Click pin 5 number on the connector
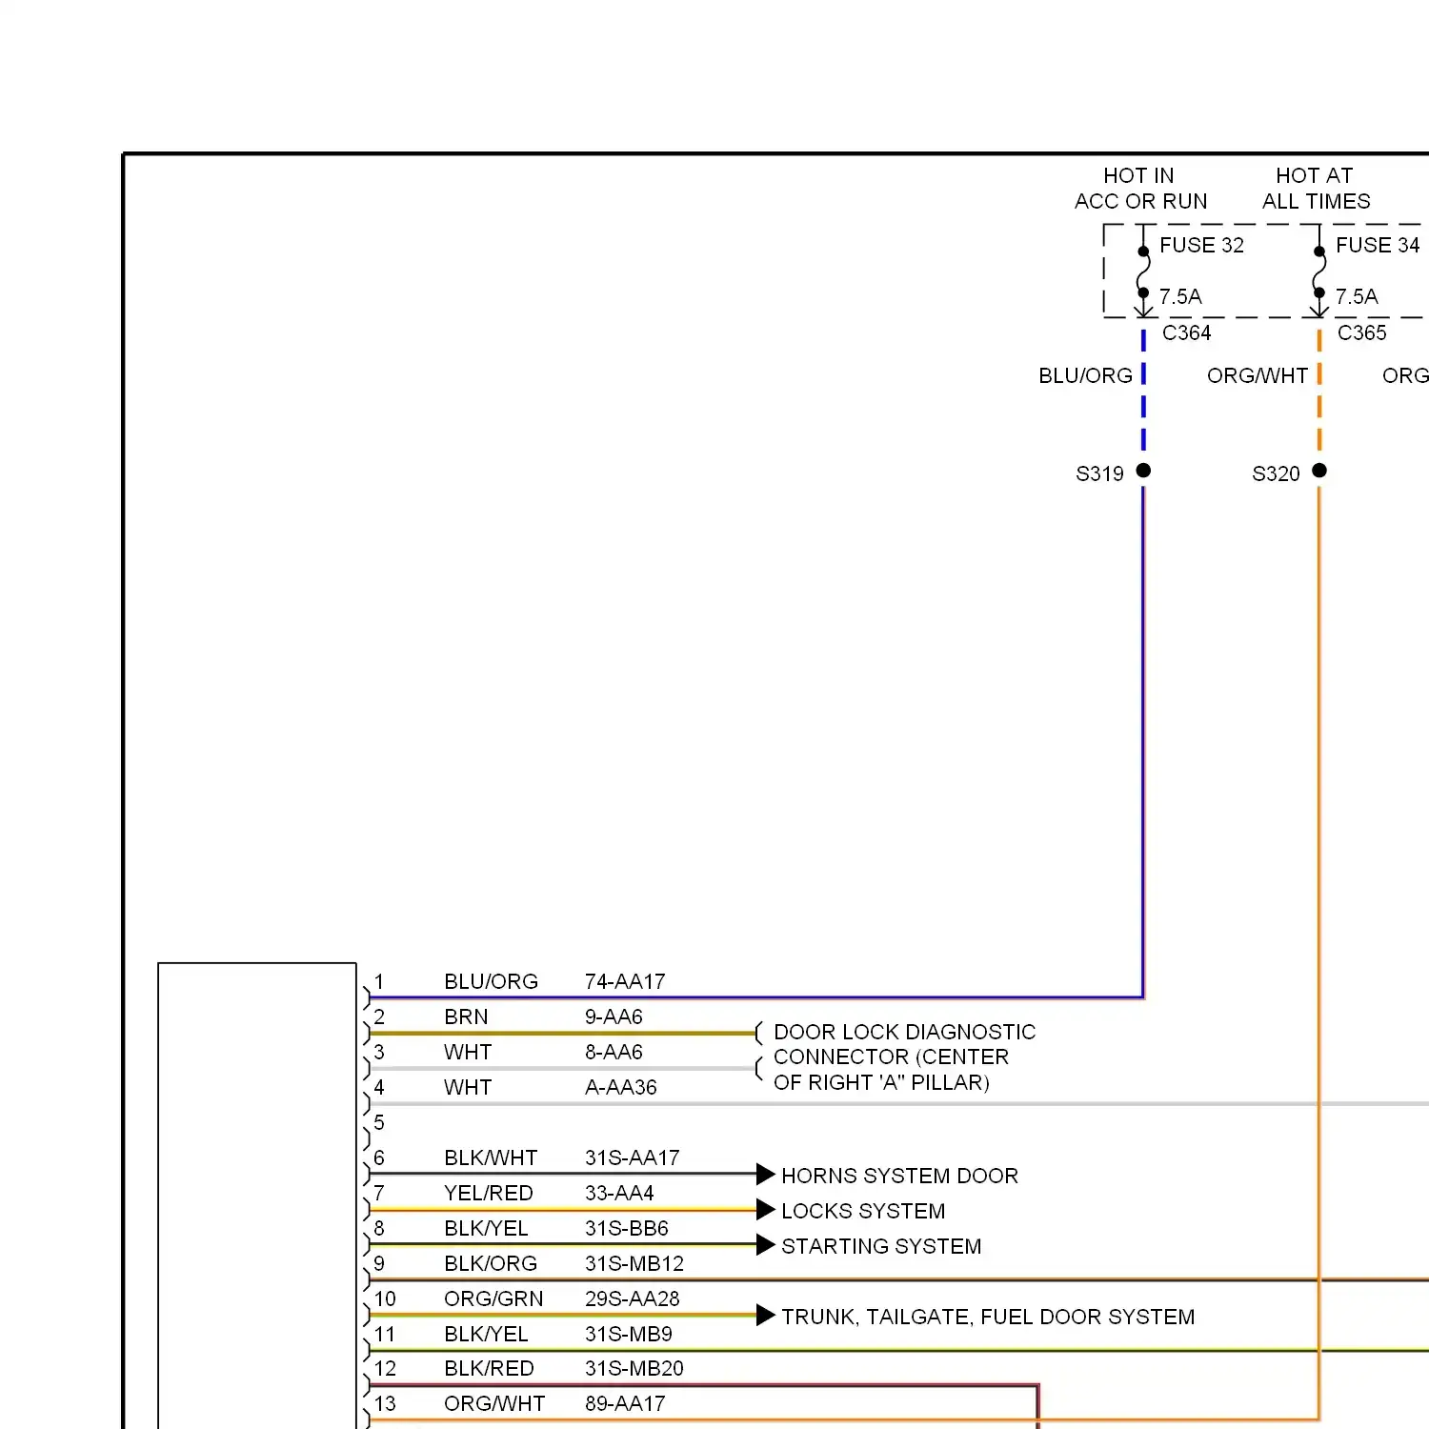1429x1429 pixels. click(379, 1122)
